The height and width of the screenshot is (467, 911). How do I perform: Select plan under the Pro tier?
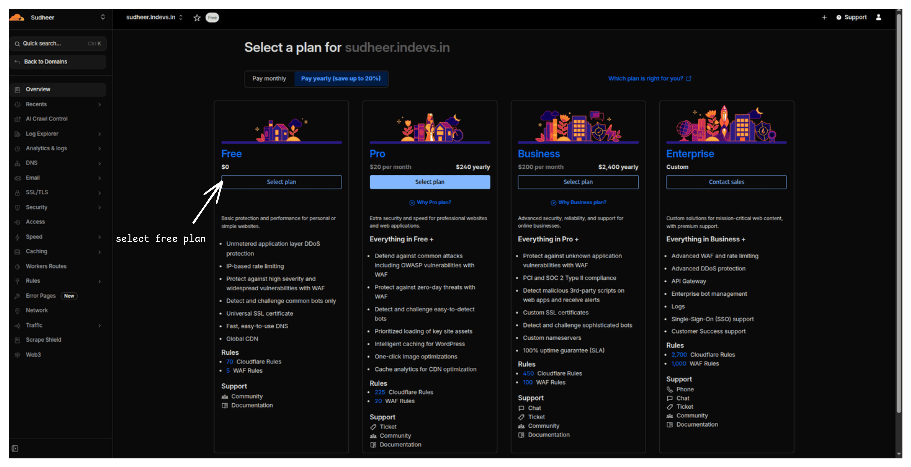pos(430,182)
